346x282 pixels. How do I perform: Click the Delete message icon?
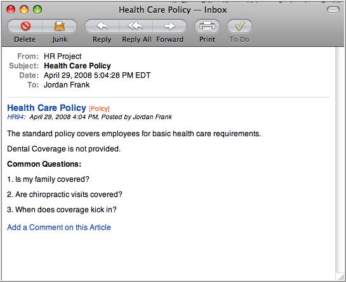25,26
